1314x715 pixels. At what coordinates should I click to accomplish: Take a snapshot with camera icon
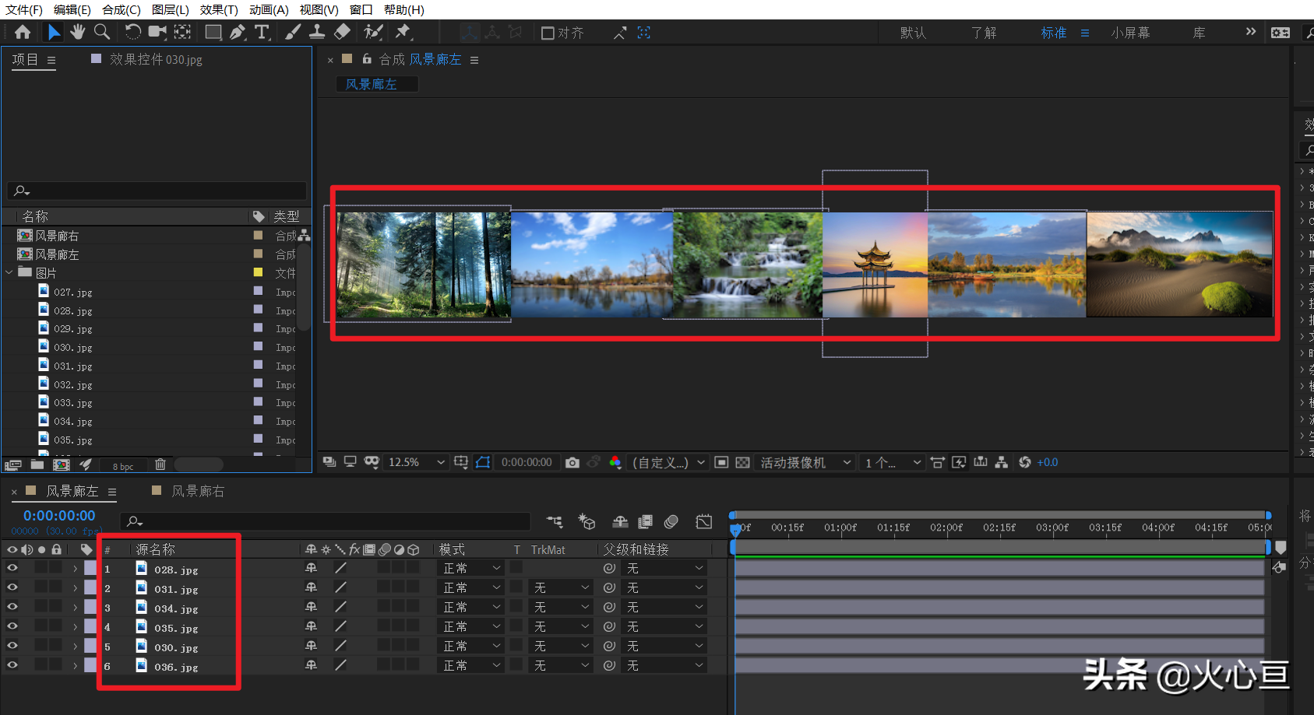click(x=572, y=462)
